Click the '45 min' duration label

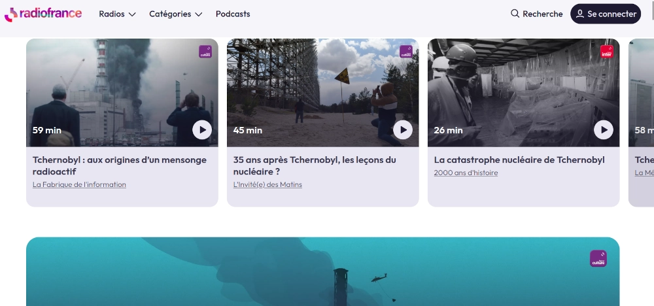[x=248, y=131]
